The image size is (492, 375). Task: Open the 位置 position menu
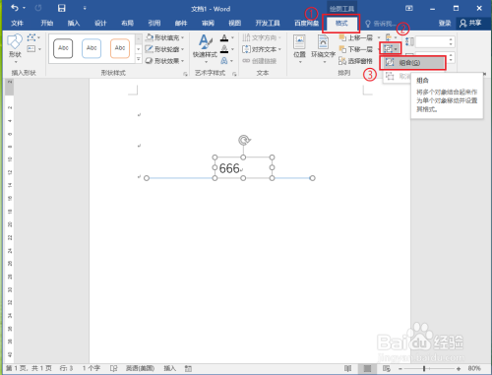[x=299, y=48]
